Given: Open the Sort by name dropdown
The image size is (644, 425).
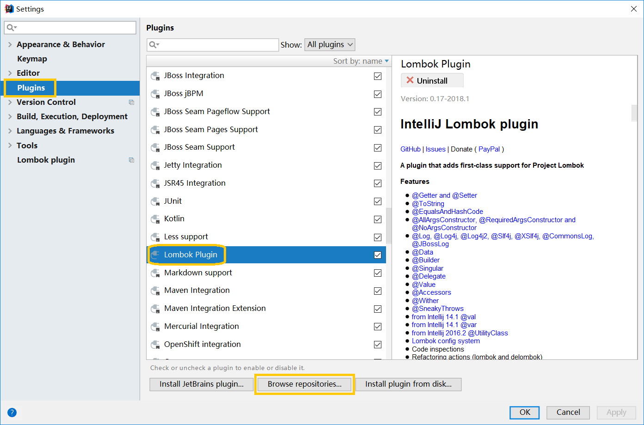Looking at the screenshot, I should 361,61.
